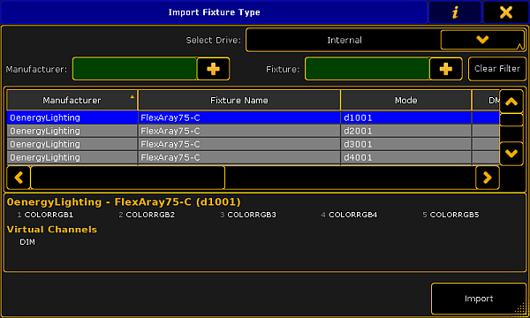530x318 pixels.
Task: Click the Clear Filter button
Action: (496, 69)
